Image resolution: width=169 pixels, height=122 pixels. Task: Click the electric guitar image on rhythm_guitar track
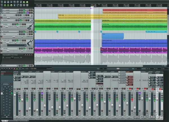tap(30, 43)
